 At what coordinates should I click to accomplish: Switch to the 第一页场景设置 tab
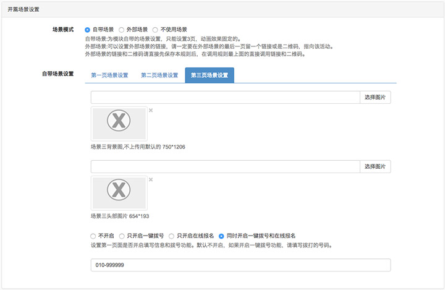[109, 75]
